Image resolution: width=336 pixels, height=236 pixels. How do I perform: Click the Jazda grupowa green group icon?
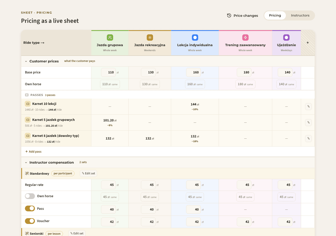tap(110, 37)
